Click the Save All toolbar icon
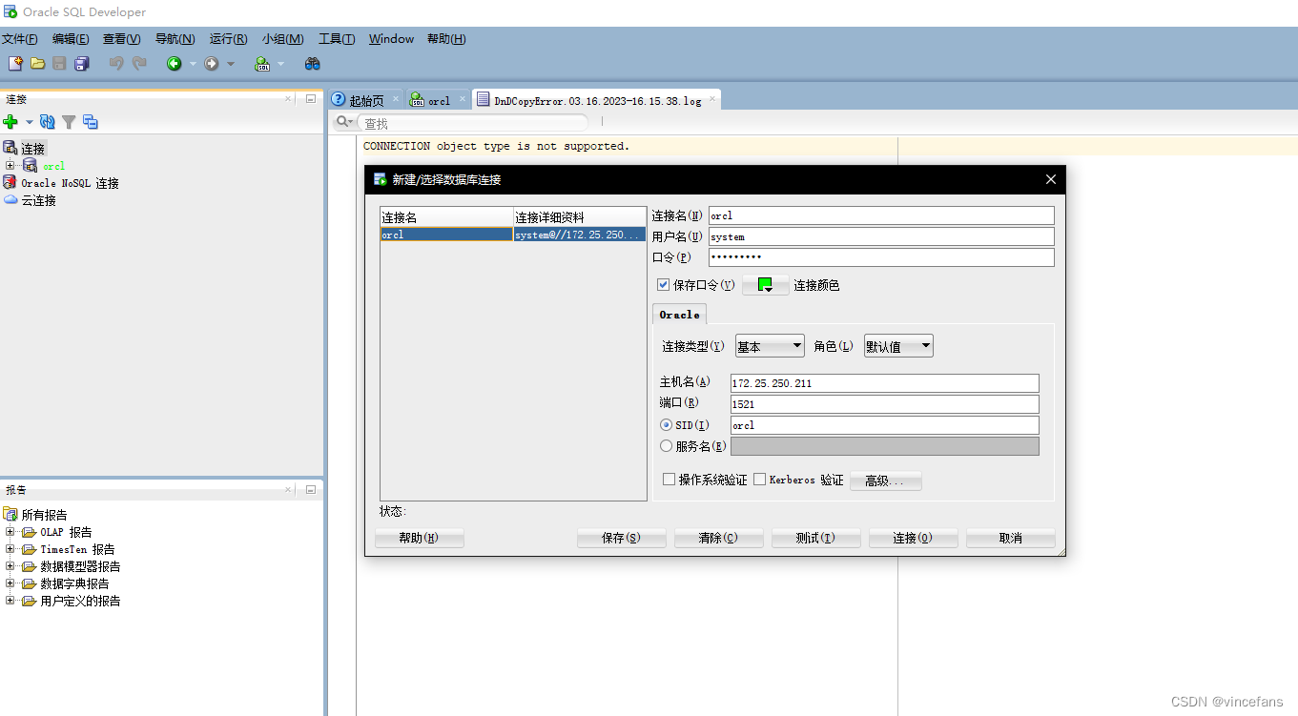This screenshot has height=716, width=1298. [81, 63]
